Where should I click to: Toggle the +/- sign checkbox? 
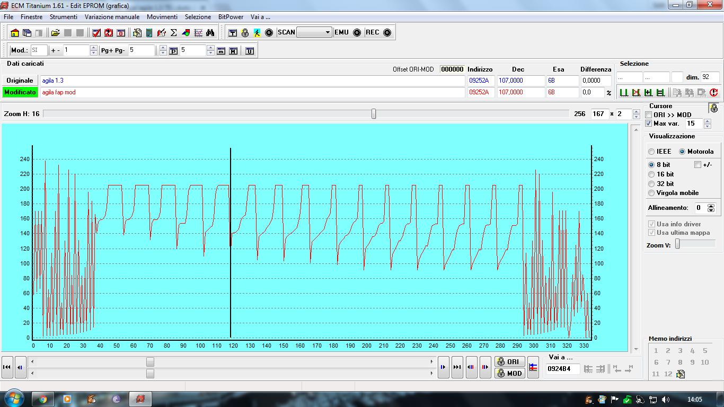697,165
